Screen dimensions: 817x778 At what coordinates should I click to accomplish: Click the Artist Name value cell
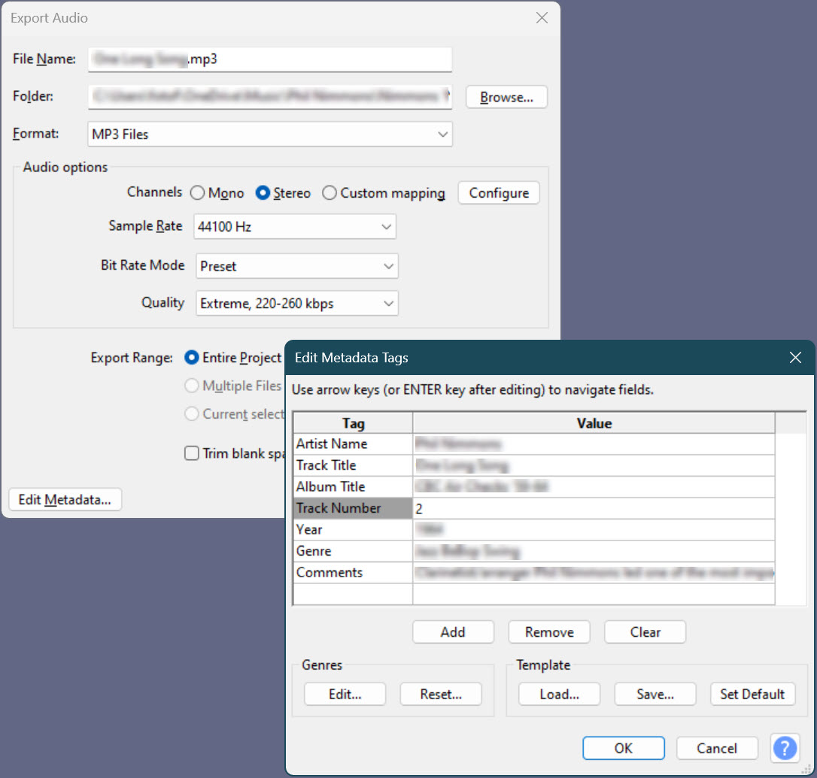[594, 443]
